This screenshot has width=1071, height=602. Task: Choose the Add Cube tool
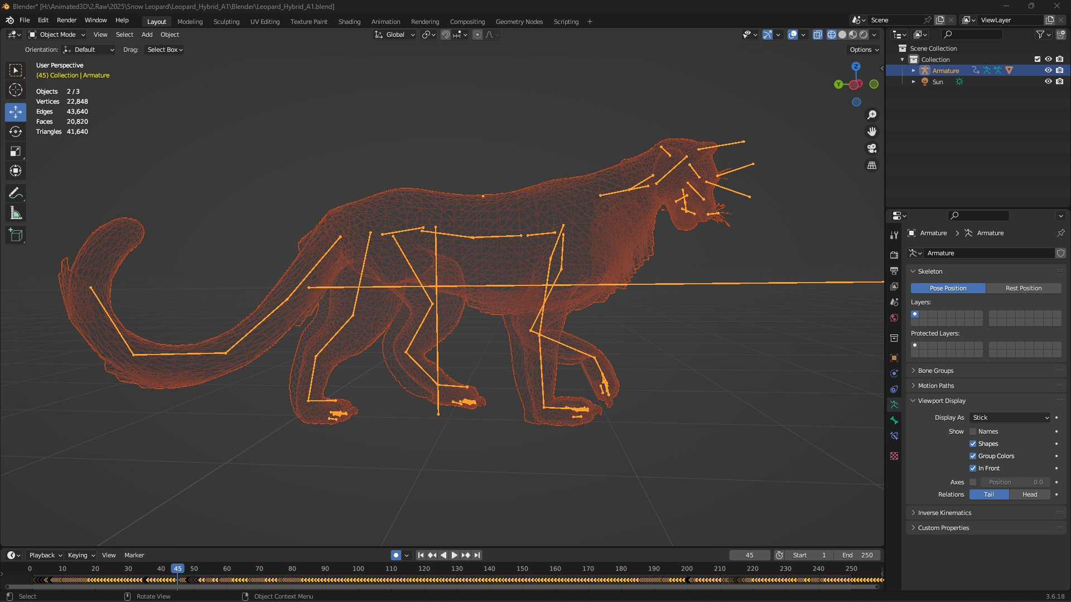(16, 235)
